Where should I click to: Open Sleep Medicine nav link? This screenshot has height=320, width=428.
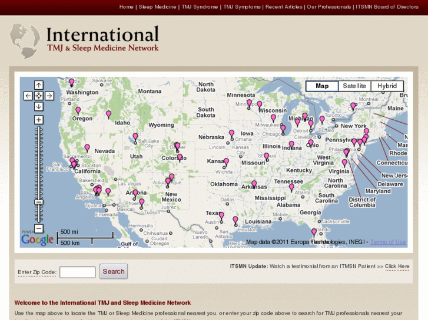coord(157,7)
